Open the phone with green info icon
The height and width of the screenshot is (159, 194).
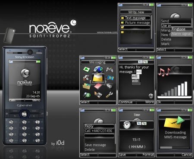coord(87,95)
